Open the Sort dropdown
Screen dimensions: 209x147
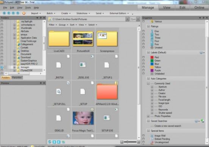tap(73, 25)
